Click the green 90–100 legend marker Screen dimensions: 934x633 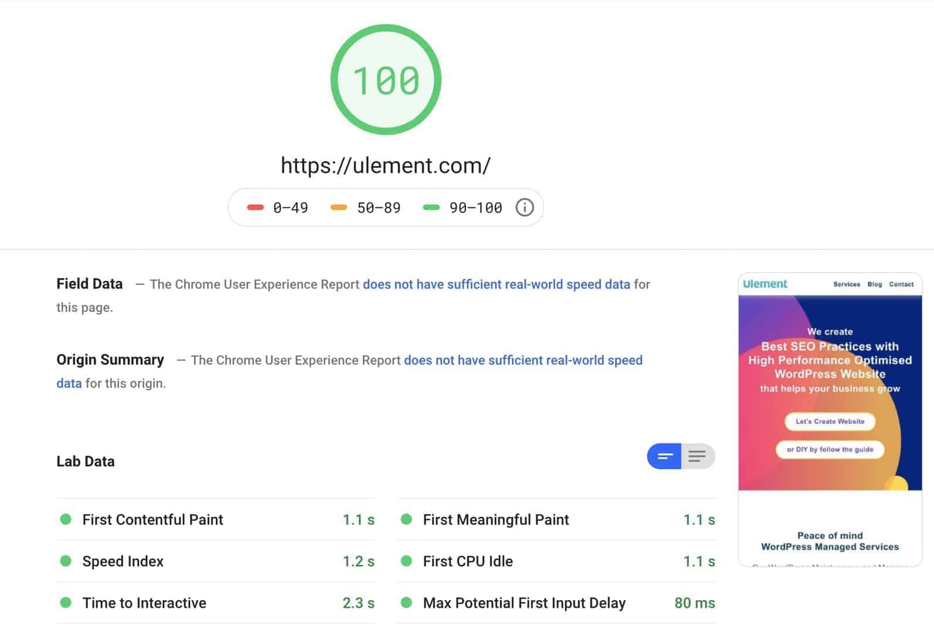[432, 207]
